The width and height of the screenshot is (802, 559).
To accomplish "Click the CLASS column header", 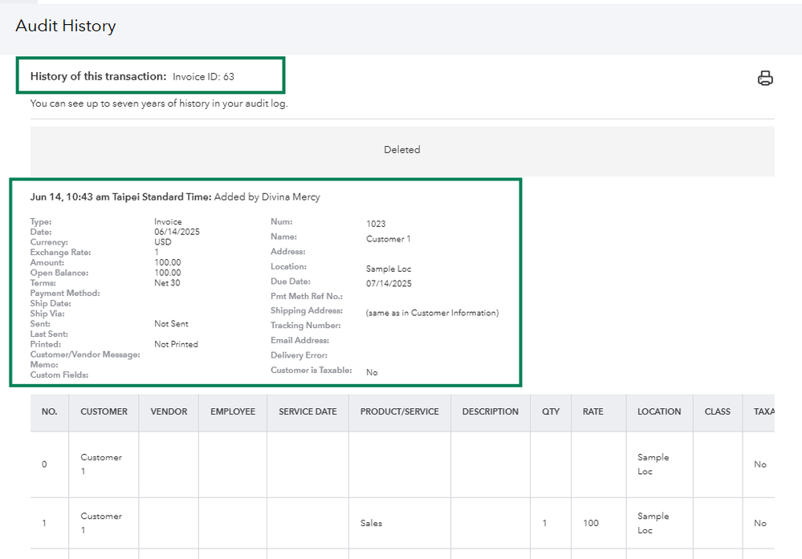I will tap(717, 411).
